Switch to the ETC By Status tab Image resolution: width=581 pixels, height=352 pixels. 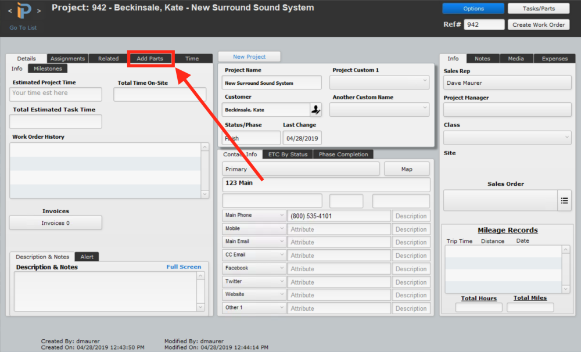[288, 154]
